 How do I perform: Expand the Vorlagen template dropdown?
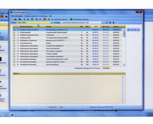[x=103, y=22]
